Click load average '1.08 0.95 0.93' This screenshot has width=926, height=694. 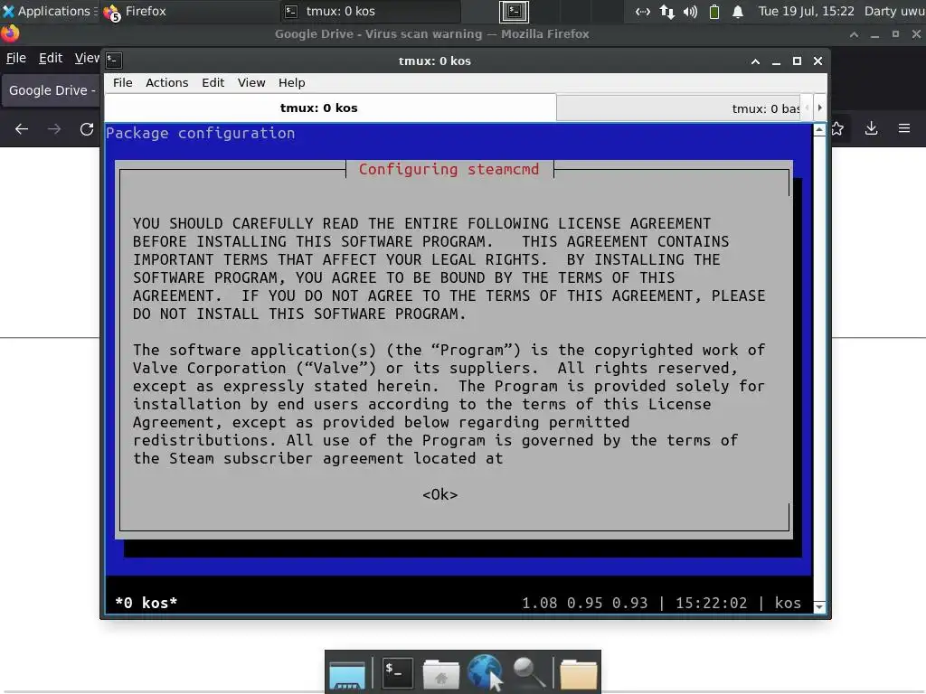tap(585, 603)
